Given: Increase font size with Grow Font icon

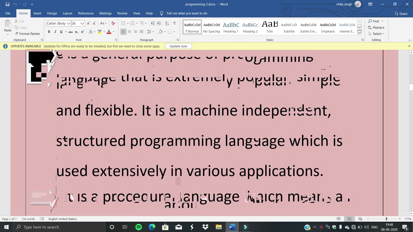Looking at the screenshot, I should pos(88,23).
